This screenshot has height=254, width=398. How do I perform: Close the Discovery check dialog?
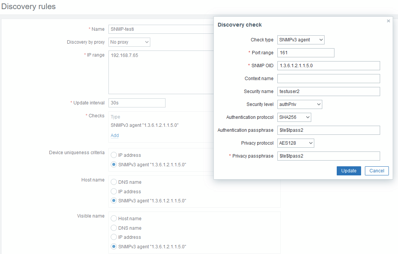(388, 21)
